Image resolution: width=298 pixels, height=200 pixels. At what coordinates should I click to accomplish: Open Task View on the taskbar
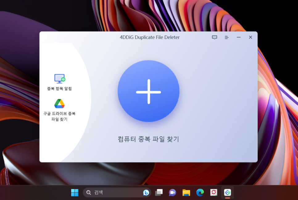[159, 192]
